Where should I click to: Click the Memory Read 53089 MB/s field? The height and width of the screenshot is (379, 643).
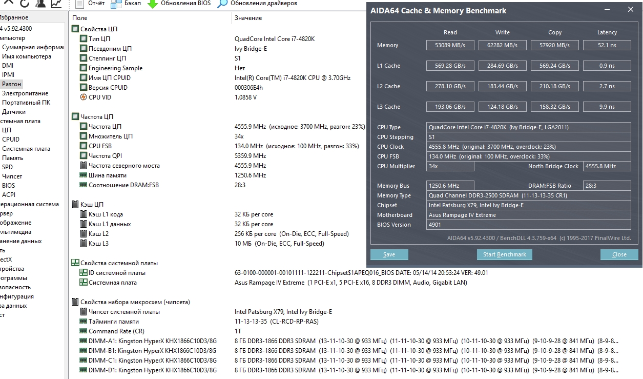pyautogui.click(x=450, y=45)
